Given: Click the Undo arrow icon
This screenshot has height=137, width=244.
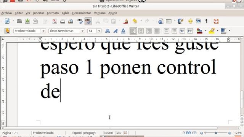Looking at the screenshot, I should tap(135, 21).
